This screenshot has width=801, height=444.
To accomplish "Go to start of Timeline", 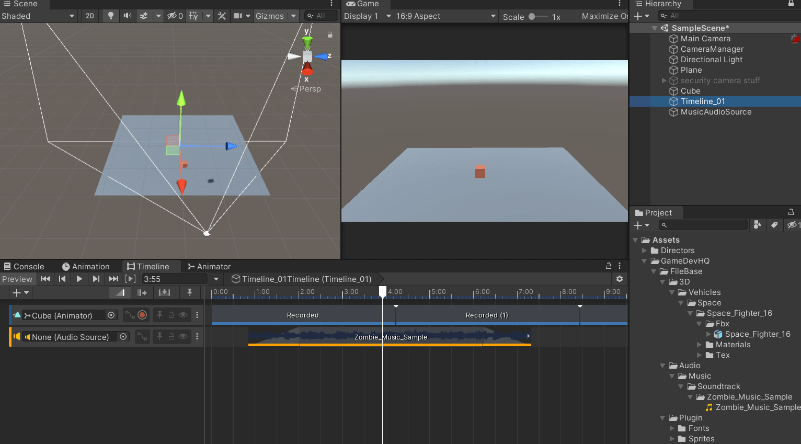I will (45, 279).
